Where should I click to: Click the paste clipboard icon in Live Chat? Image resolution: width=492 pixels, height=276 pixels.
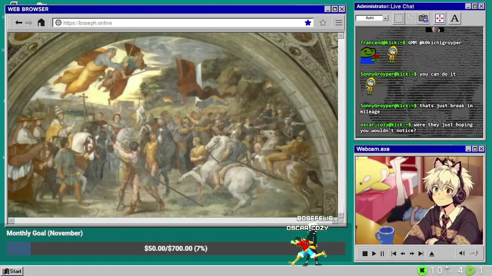424,18
